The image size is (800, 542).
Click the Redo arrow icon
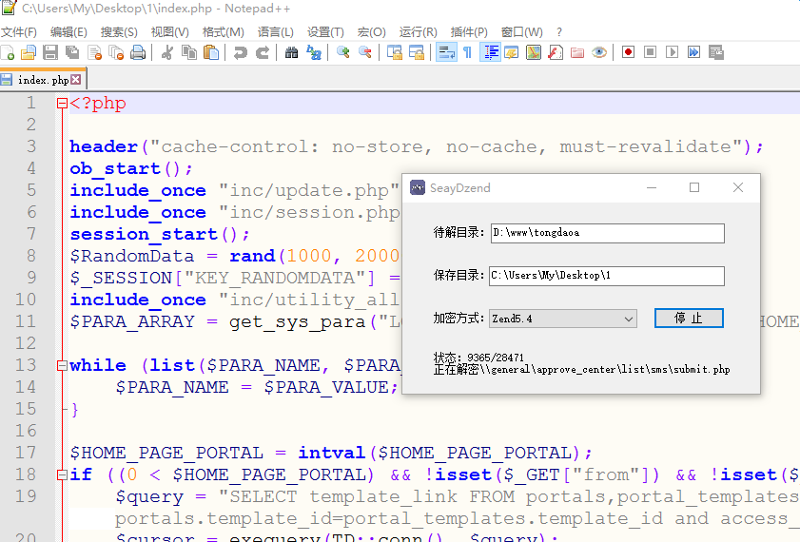click(x=263, y=52)
